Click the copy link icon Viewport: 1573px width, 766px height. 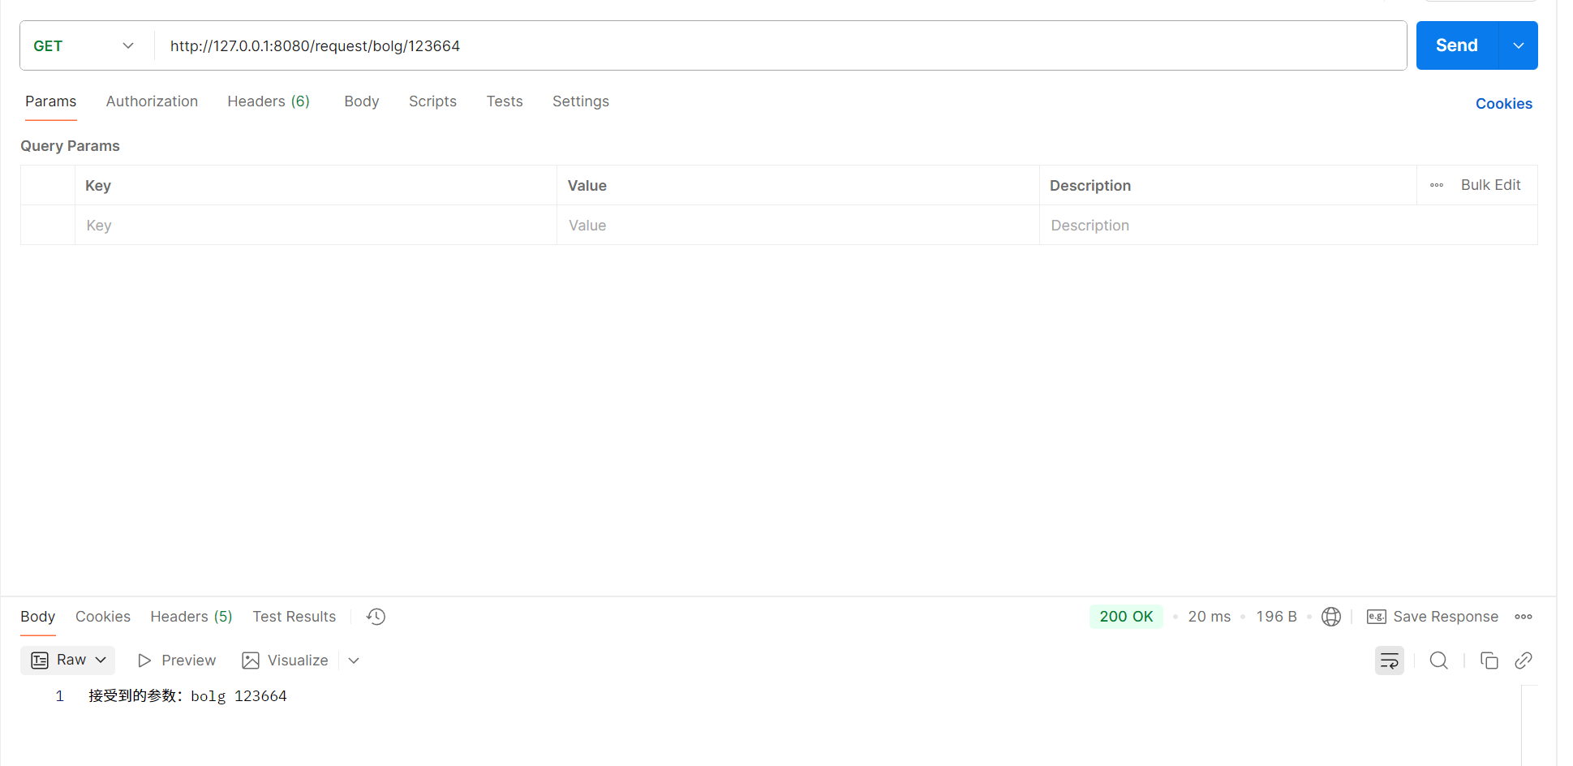pyautogui.click(x=1524, y=661)
